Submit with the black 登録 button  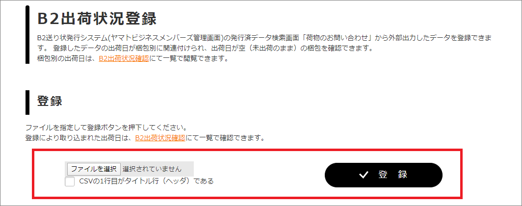point(384,175)
